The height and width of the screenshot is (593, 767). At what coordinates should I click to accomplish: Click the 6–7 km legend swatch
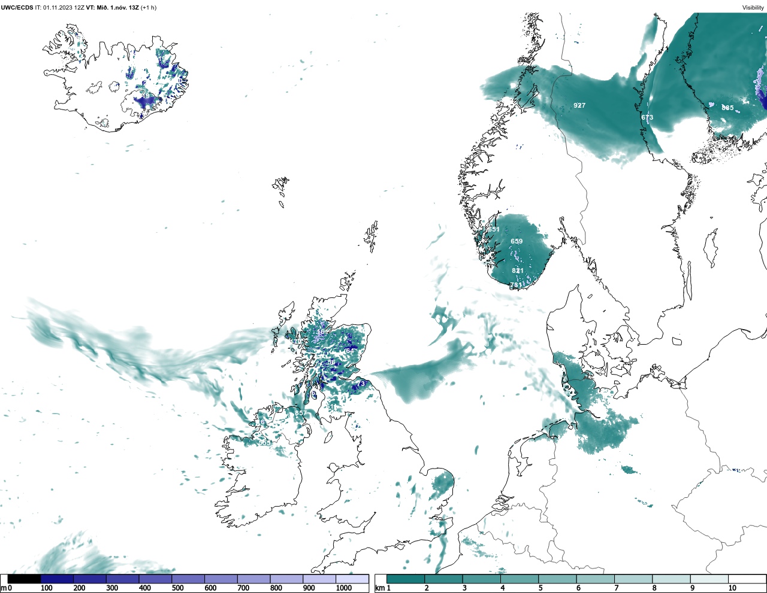coord(595,579)
